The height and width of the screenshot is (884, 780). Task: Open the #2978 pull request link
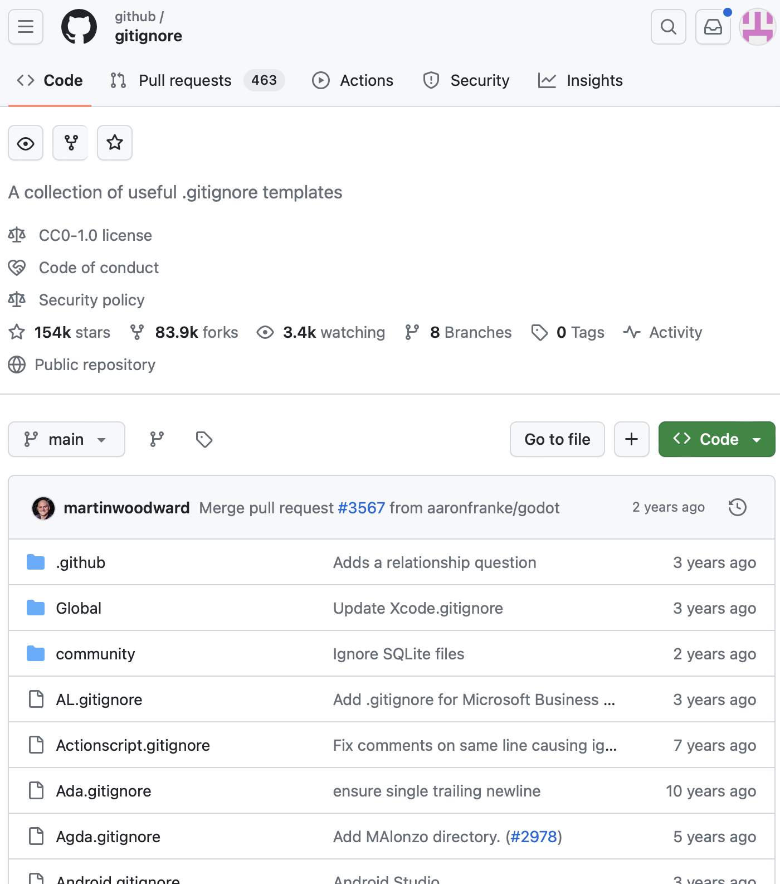(x=534, y=837)
